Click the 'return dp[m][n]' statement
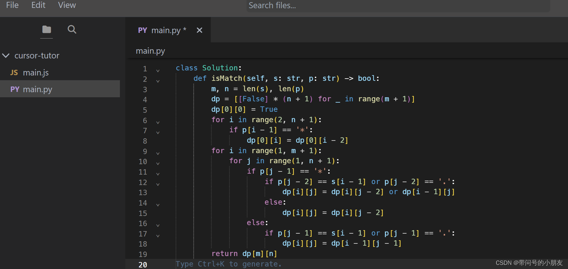 244,254
